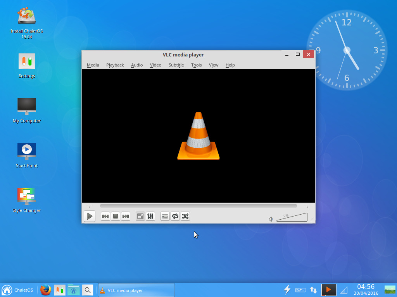
Task: Open the Playback menu
Action: 115,65
